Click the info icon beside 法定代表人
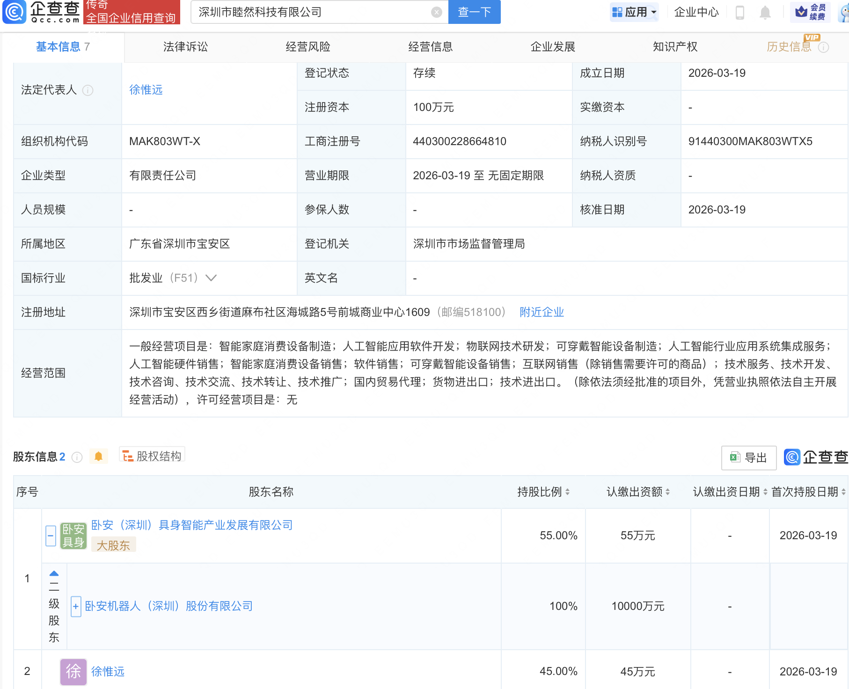The image size is (849, 689). click(x=88, y=91)
